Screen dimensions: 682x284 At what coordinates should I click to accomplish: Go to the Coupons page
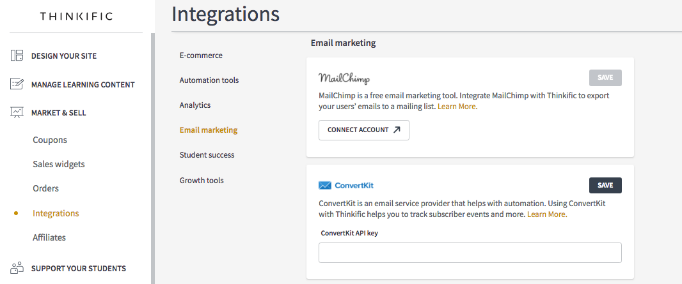click(50, 140)
